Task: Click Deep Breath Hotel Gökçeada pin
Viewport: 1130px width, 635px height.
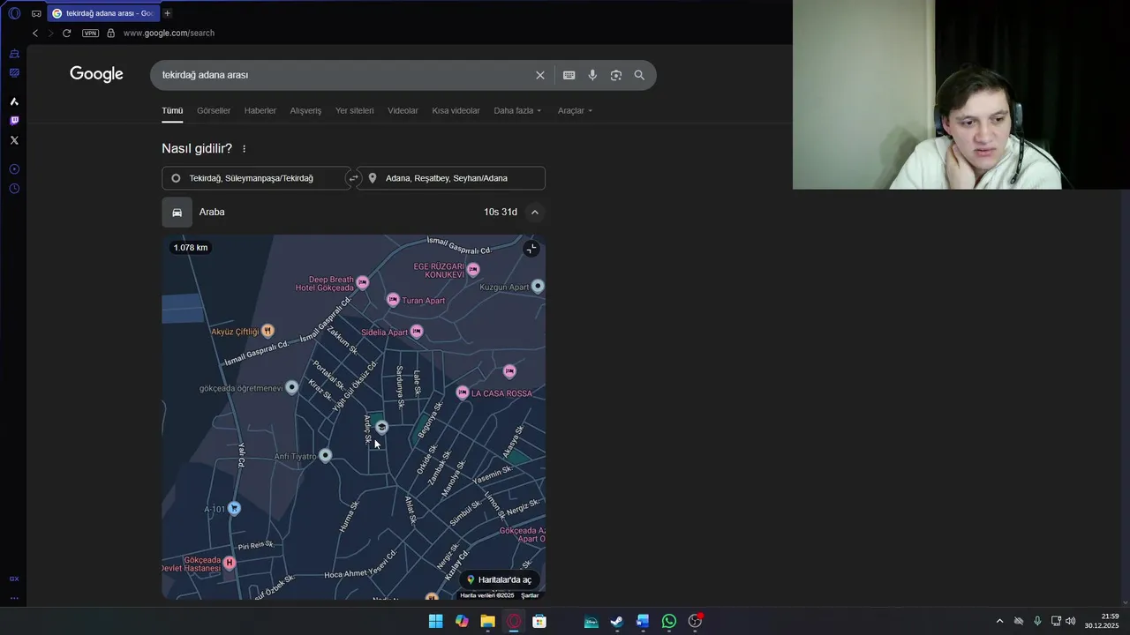Action: click(x=363, y=283)
